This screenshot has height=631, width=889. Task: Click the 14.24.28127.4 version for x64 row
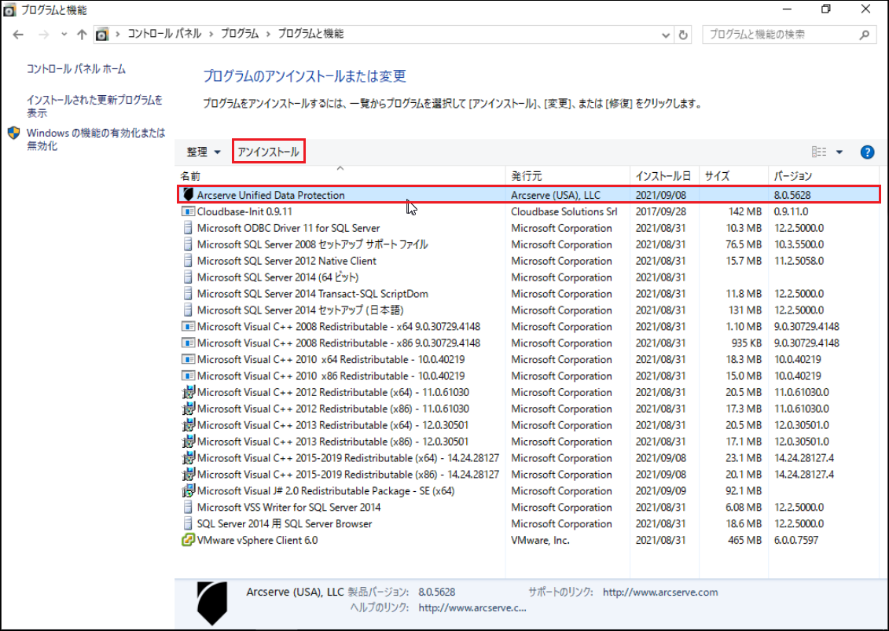coord(804,458)
